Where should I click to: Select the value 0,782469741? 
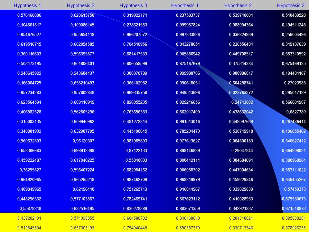point(135,199)
